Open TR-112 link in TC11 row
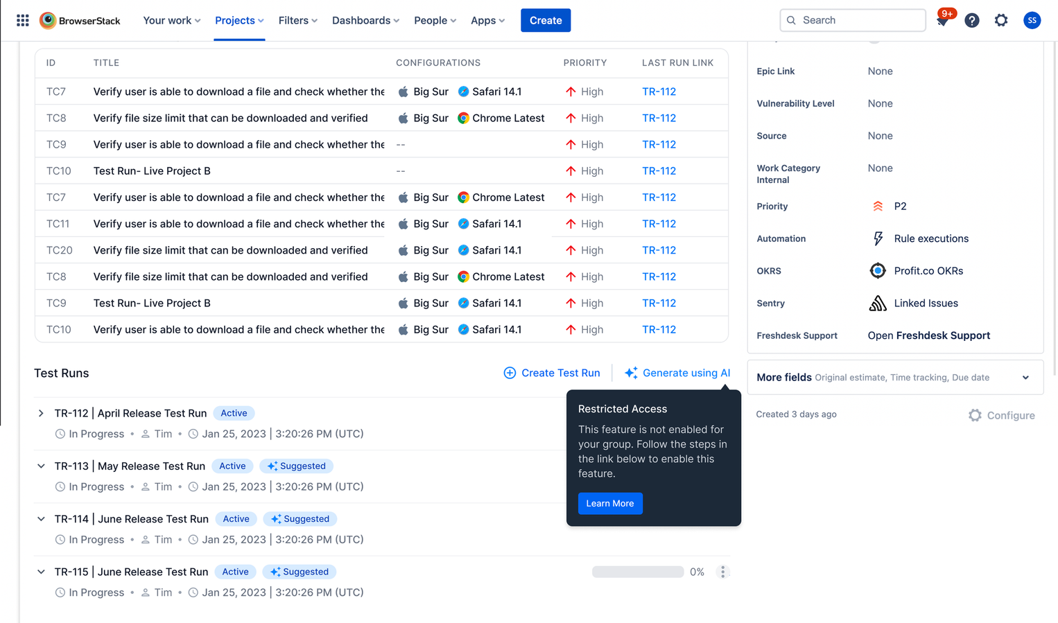This screenshot has height=623, width=1058. (x=659, y=224)
